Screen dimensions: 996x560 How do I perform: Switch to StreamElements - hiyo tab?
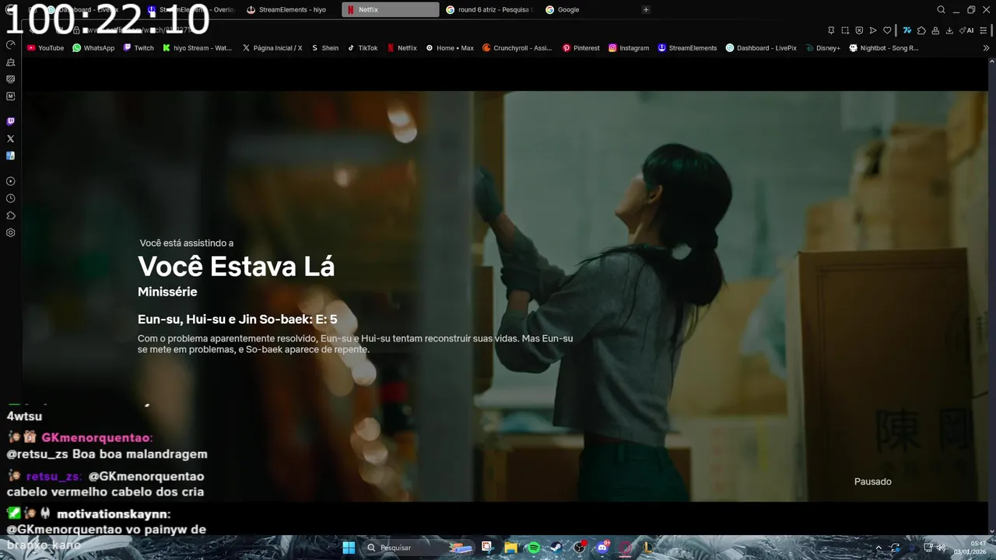(x=291, y=9)
